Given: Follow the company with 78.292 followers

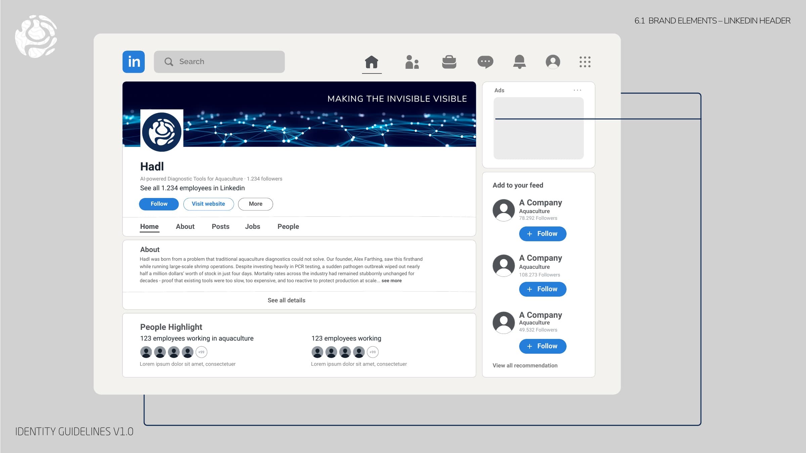Looking at the screenshot, I should [x=543, y=234].
